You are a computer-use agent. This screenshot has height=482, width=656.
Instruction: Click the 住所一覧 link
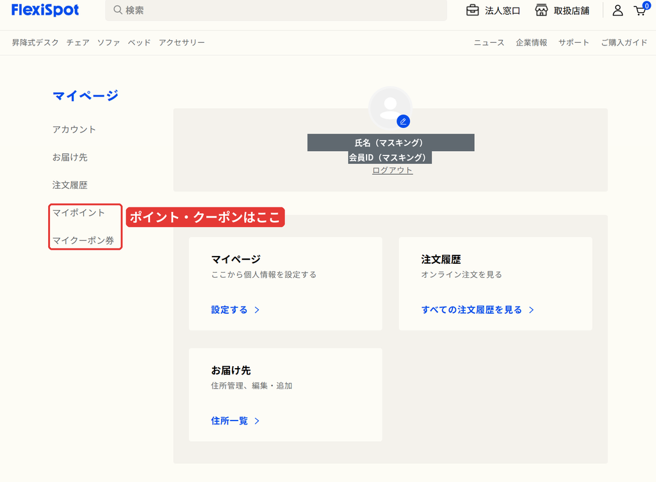229,421
